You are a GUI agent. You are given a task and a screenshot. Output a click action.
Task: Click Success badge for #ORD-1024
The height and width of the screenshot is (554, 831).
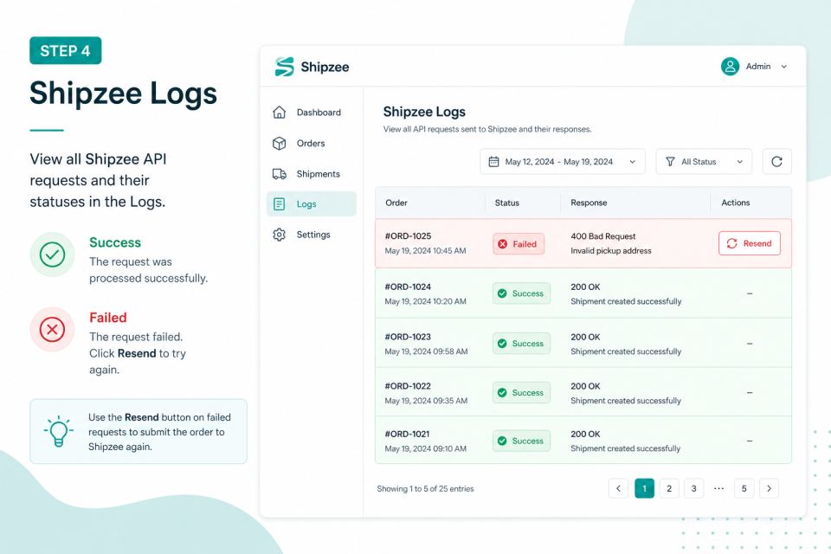[x=521, y=293]
